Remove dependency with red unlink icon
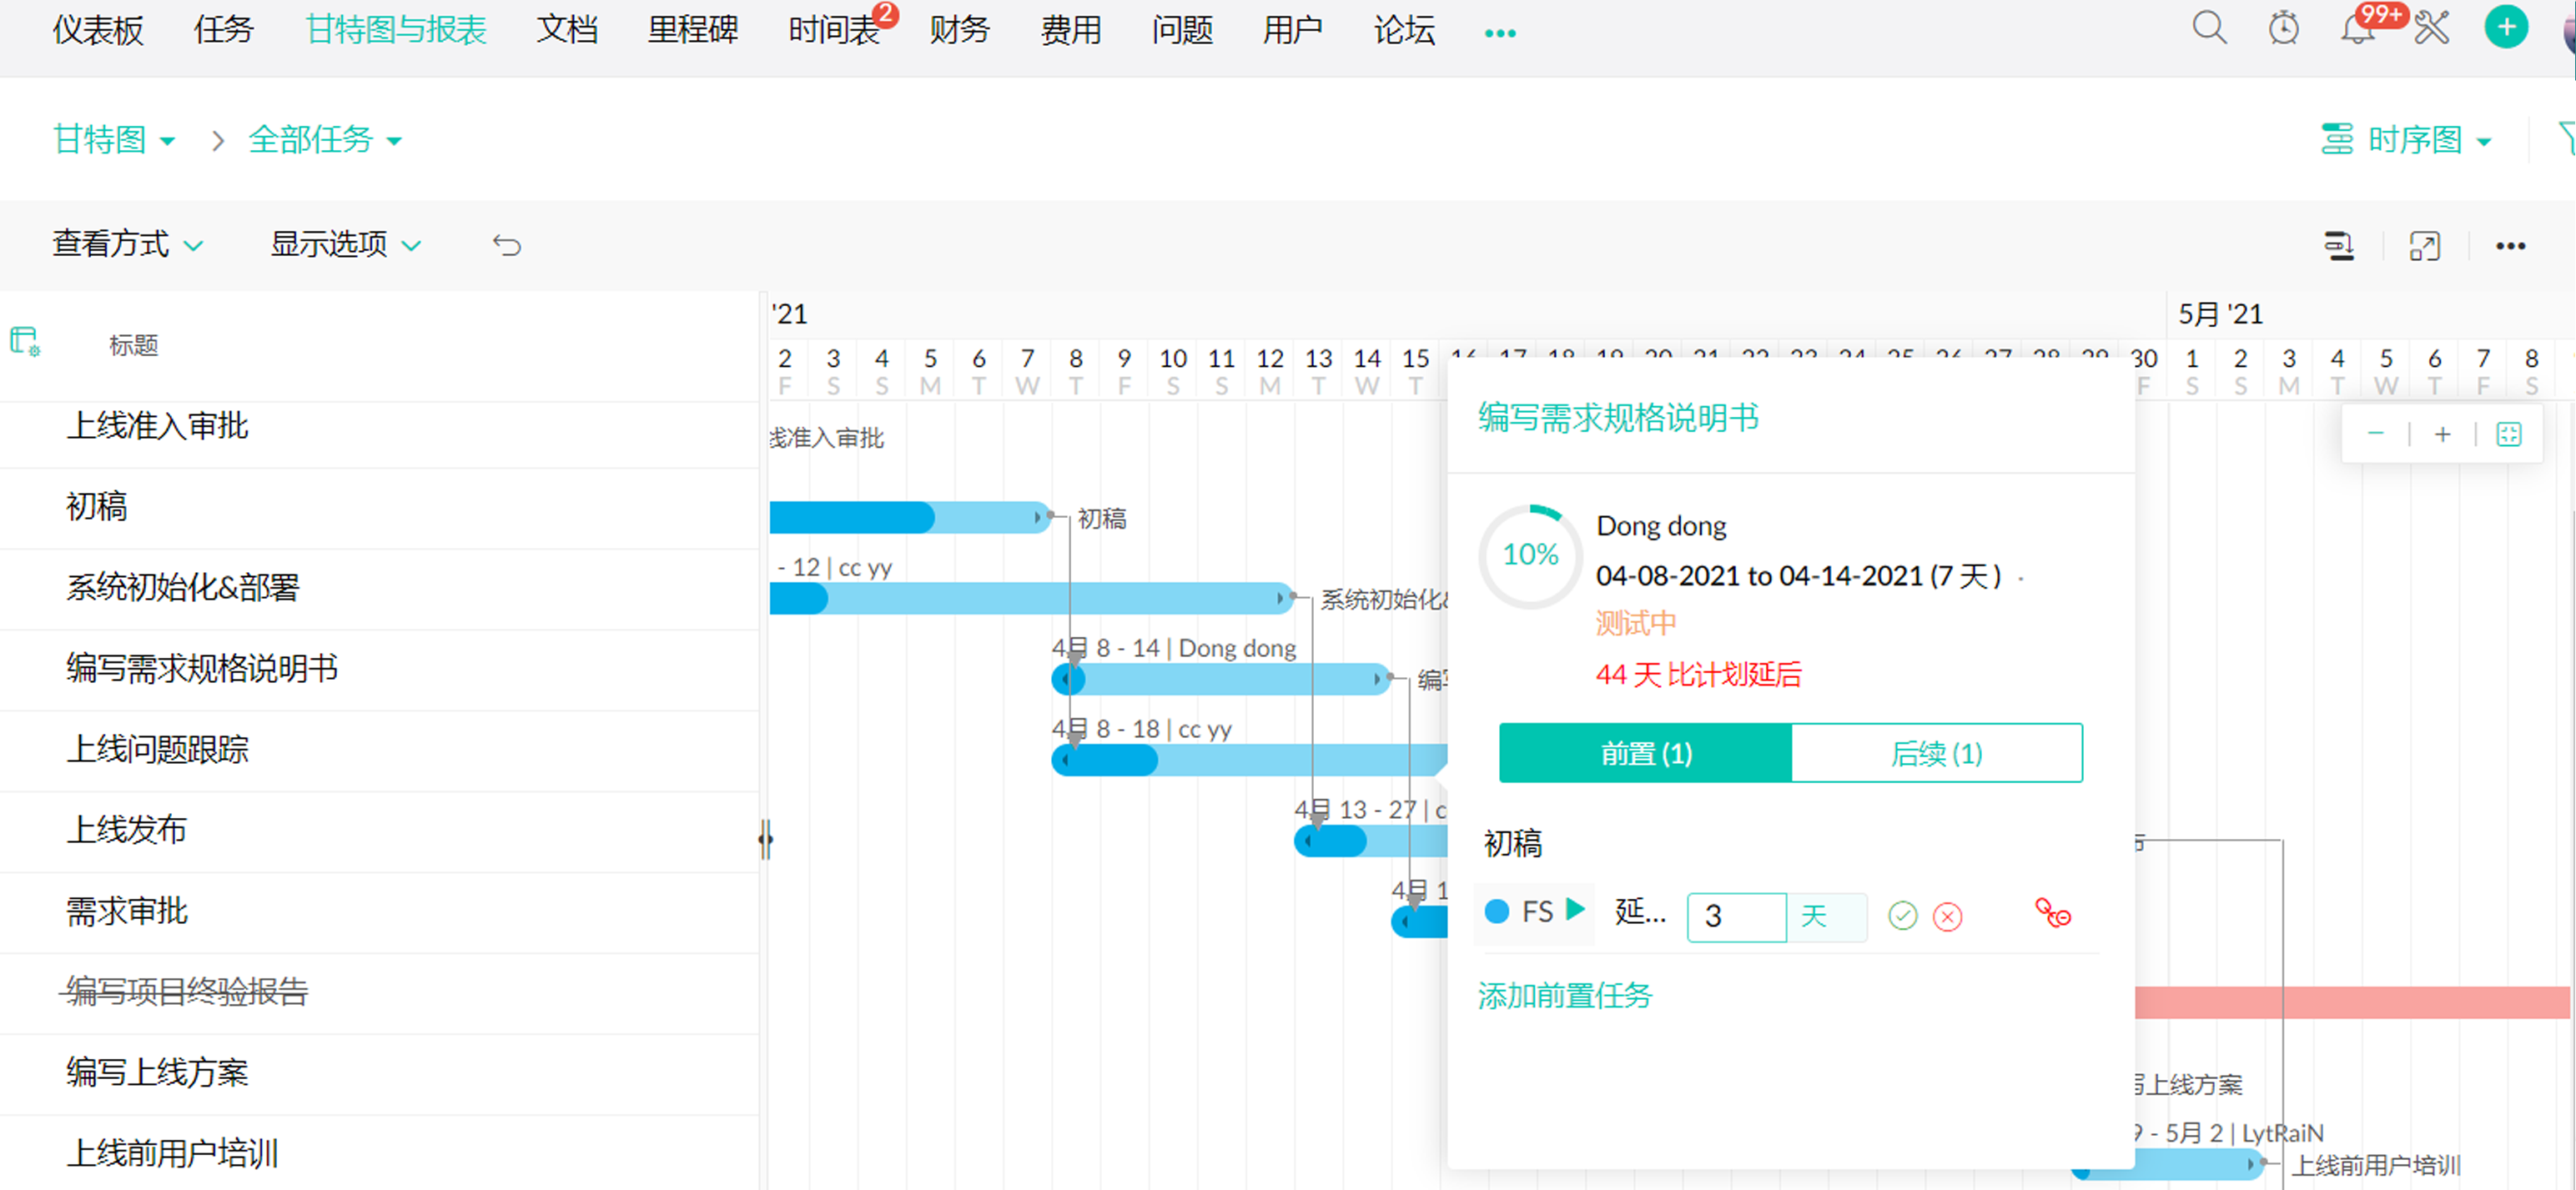 (x=2052, y=914)
